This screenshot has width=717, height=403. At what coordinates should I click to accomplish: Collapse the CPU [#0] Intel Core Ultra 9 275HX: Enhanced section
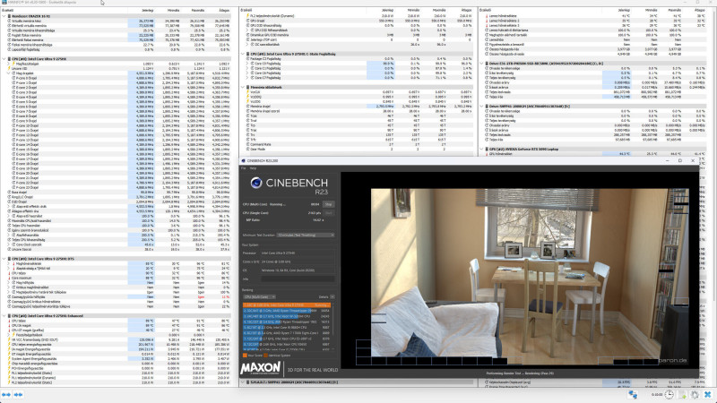[x=4, y=316]
